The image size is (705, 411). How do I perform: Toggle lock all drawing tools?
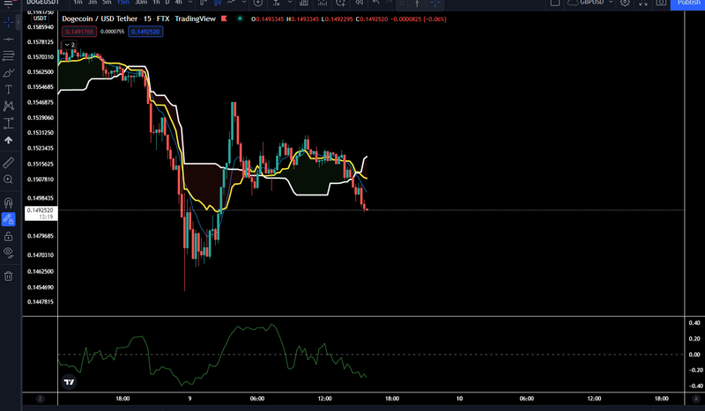(x=8, y=236)
